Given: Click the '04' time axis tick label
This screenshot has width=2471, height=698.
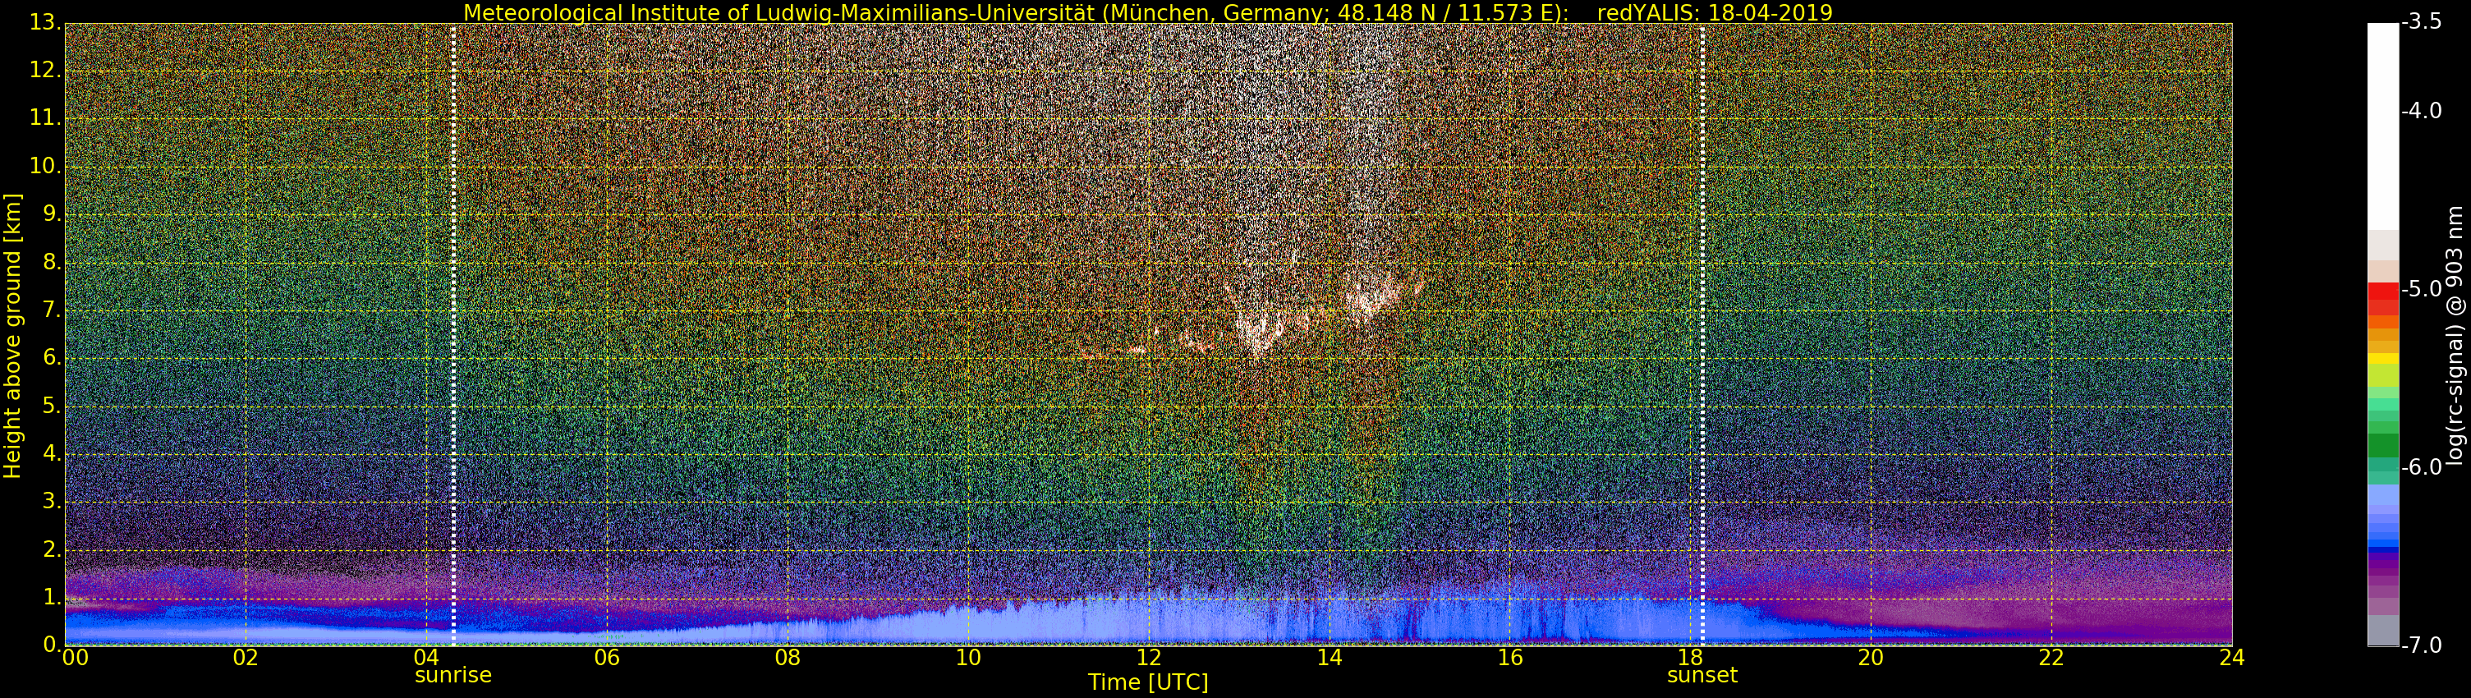Looking at the screenshot, I should point(427,658).
